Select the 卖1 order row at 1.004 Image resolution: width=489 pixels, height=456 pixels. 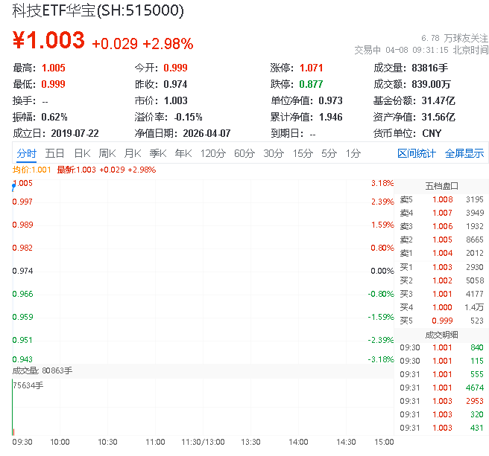[441, 253]
